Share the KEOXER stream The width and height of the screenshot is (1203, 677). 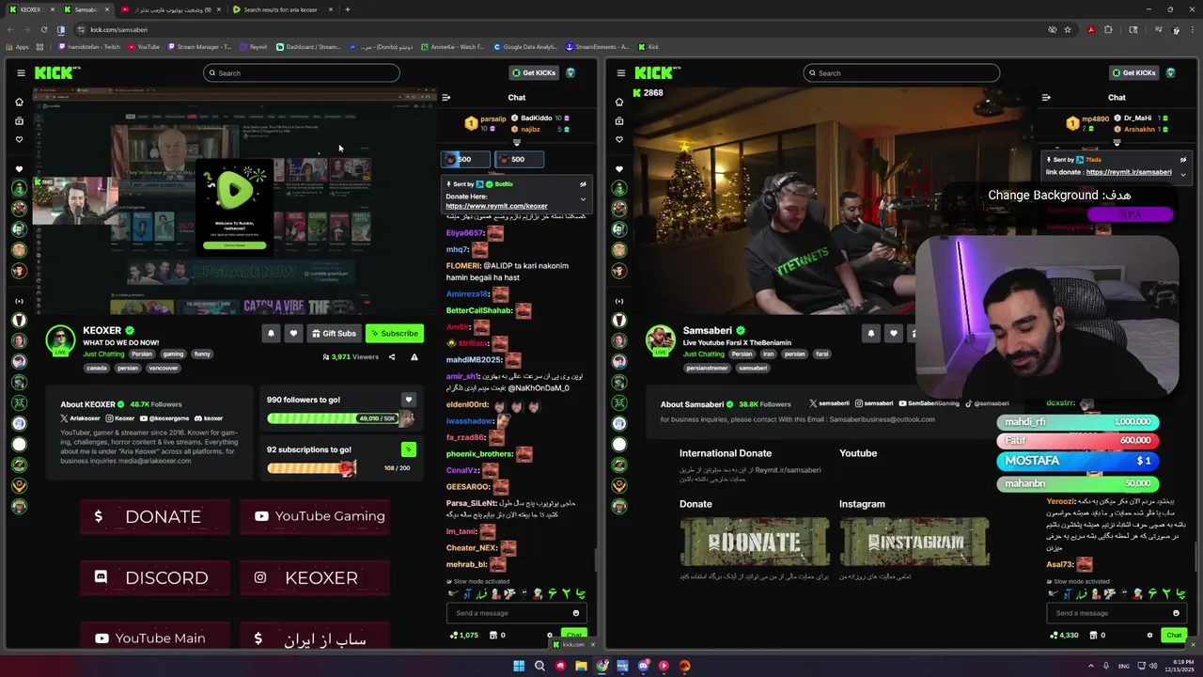click(392, 357)
